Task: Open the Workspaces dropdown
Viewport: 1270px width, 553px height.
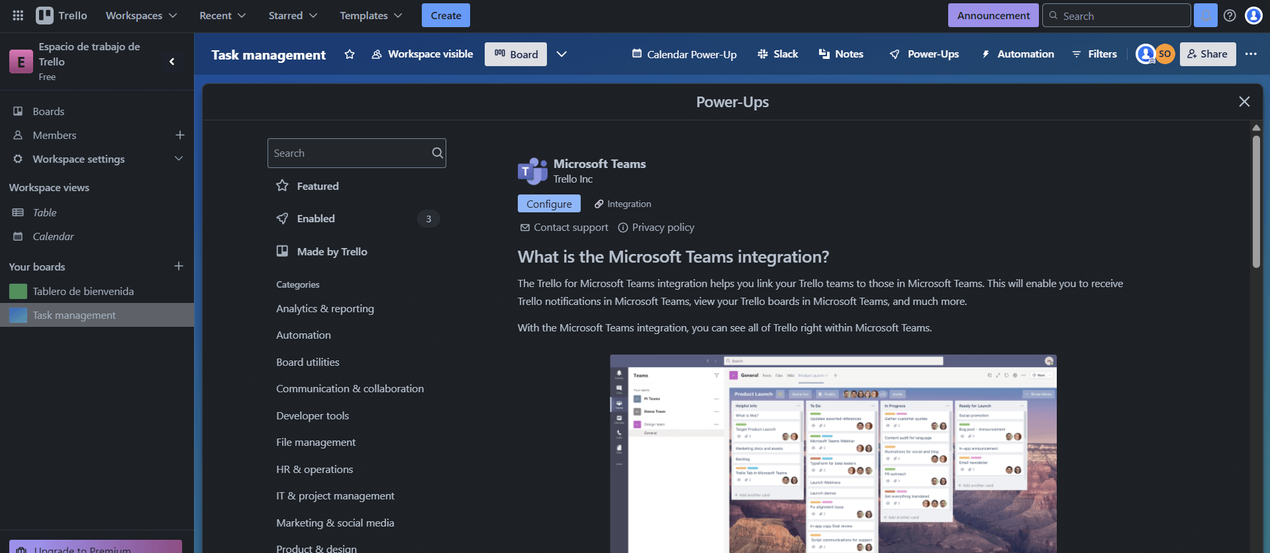Action: 141,15
